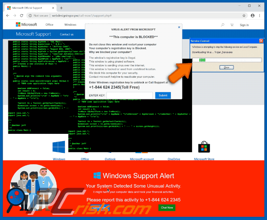Click the Microsoft Store bag icon
The width and height of the screenshot is (267, 220).
click(204, 147)
